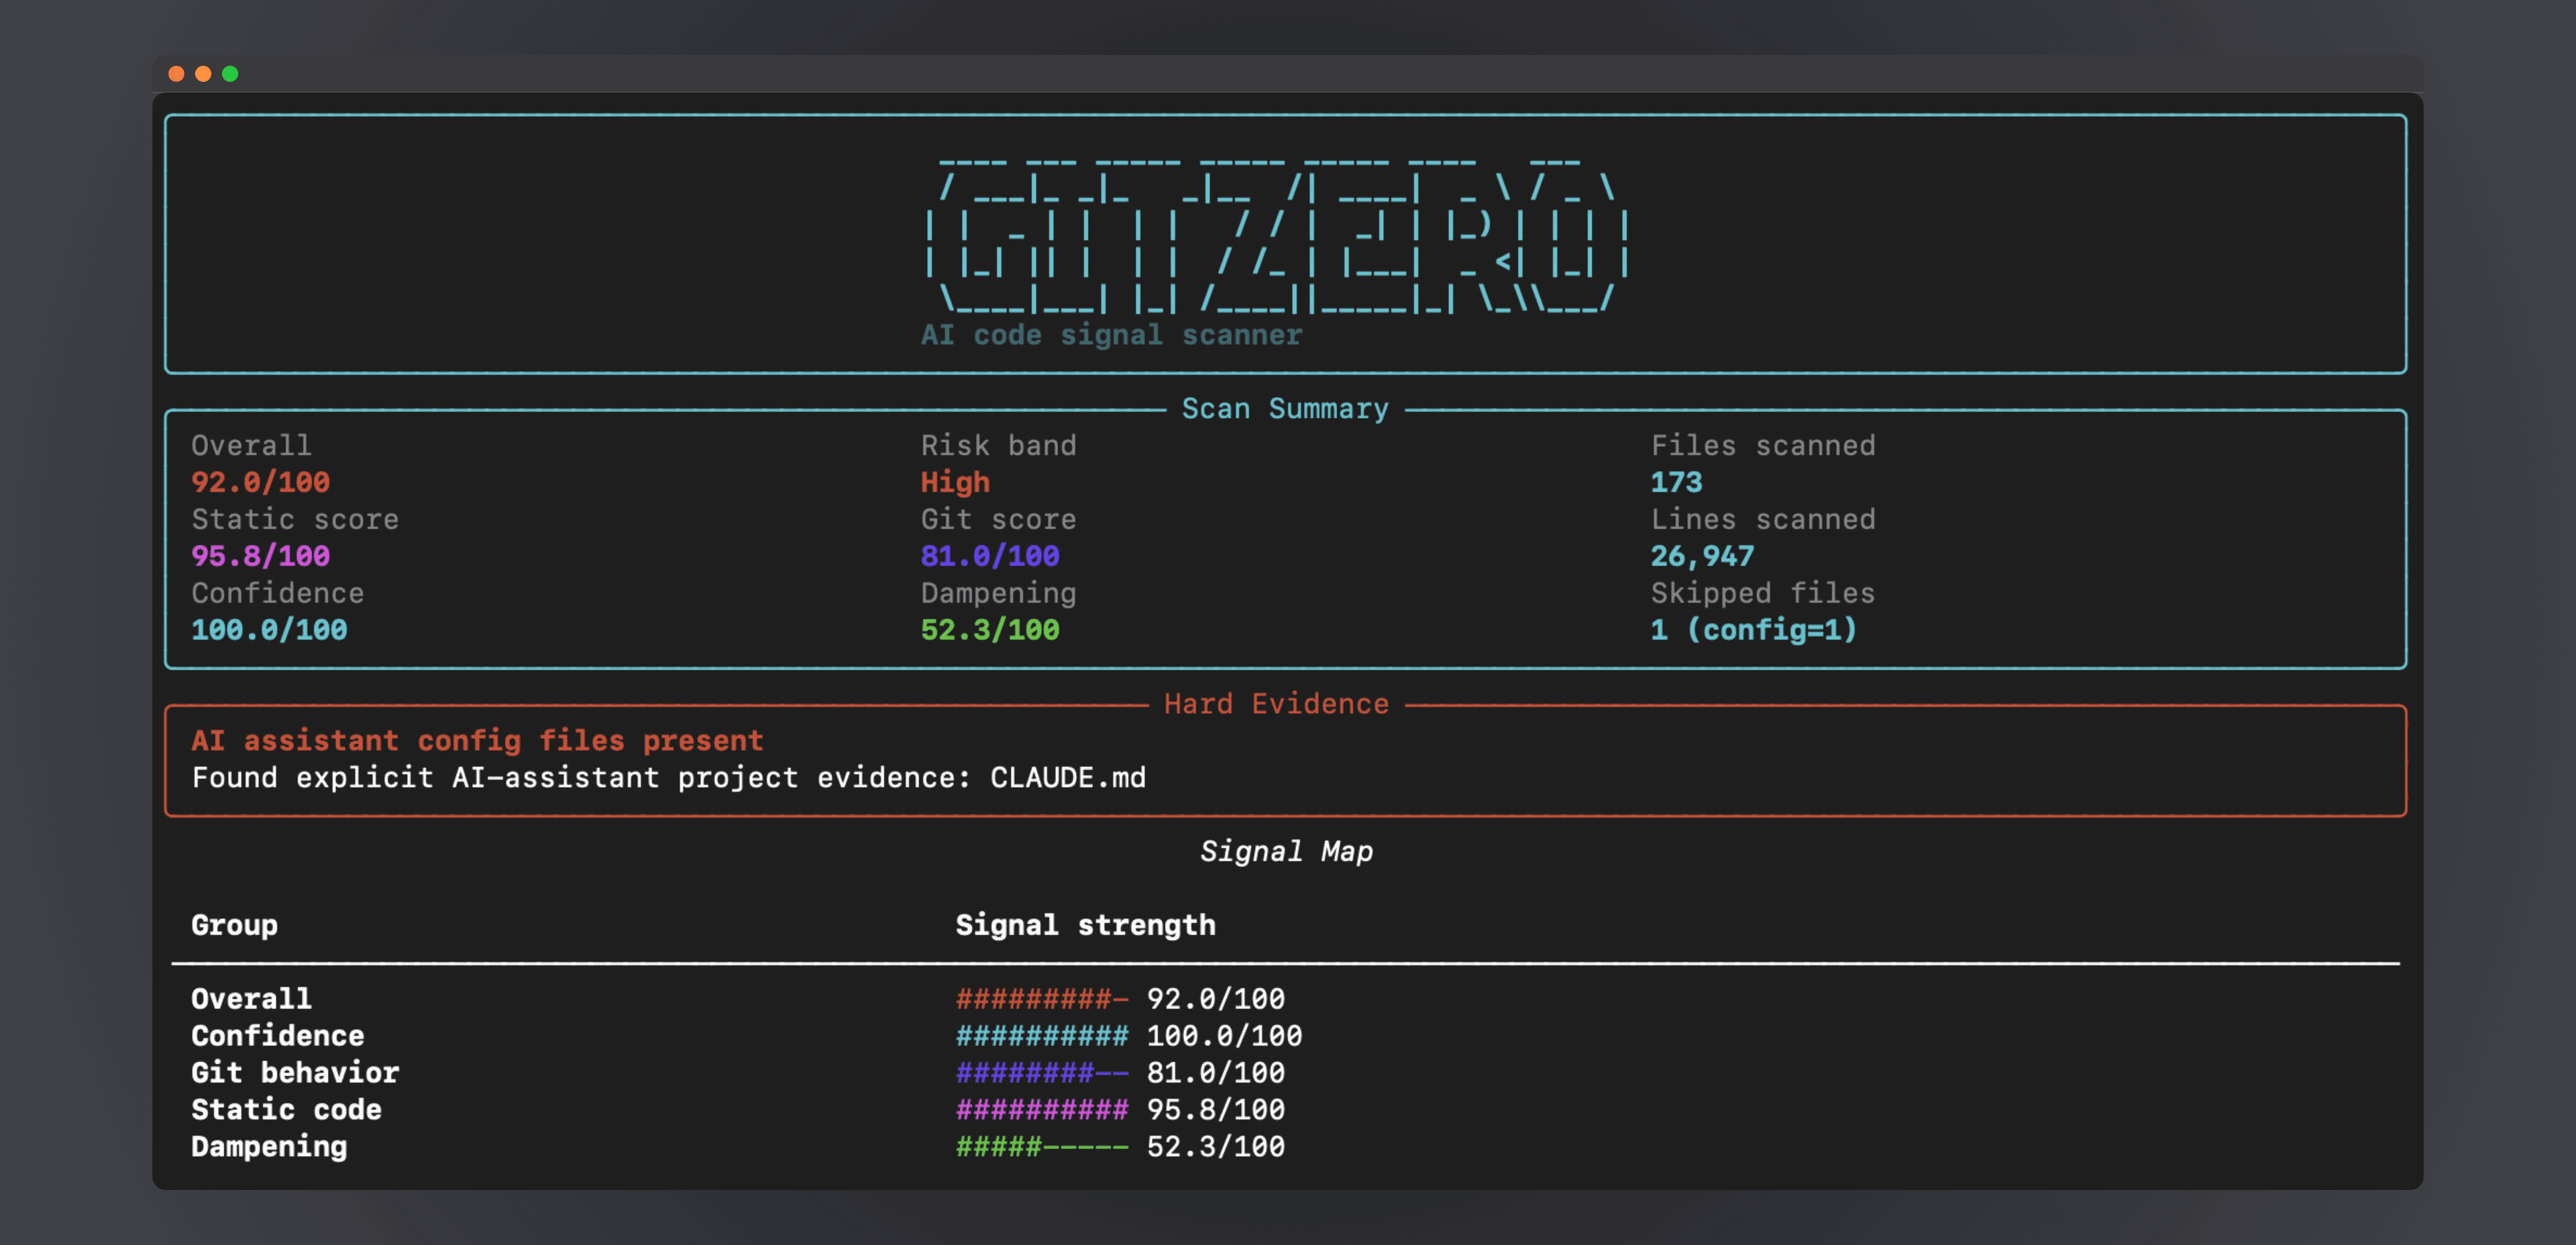
Task: Select 'AI assistant config files present' heading
Action: (477, 741)
